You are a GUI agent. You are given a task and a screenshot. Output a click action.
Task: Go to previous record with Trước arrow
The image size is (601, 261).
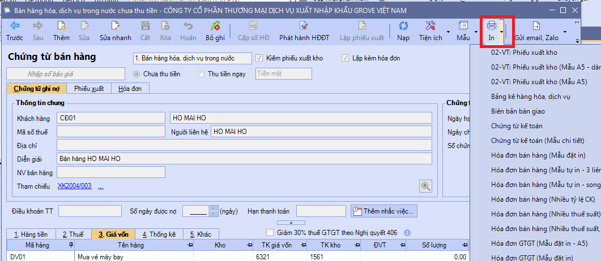[14, 26]
